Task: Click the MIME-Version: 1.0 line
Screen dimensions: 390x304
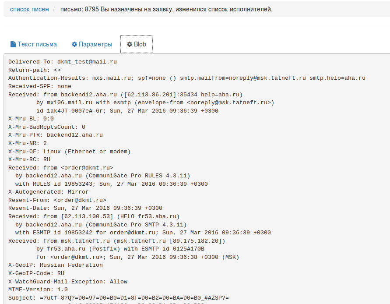Action: pos(38,290)
